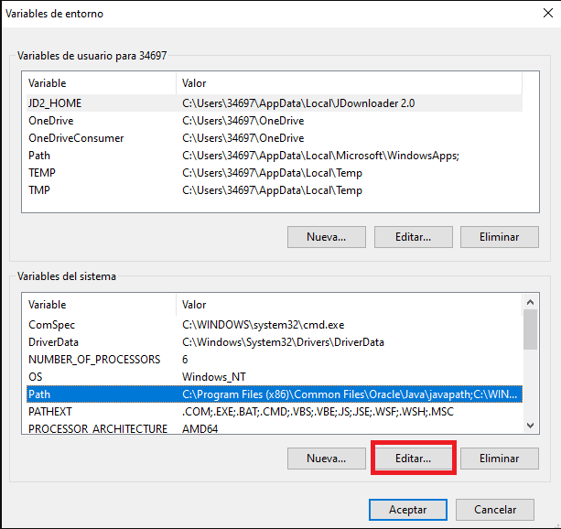561x529 pixels.
Task: Click the Windows_NT value
Action: click(214, 377)
